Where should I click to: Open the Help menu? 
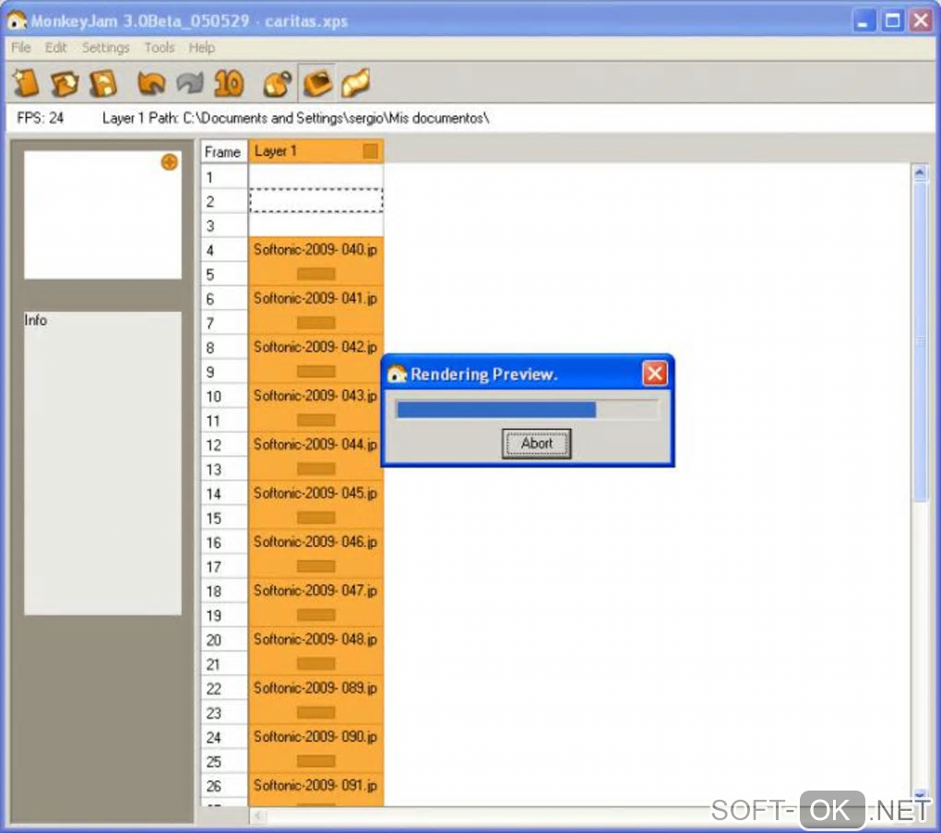click(x=202, y=47)
